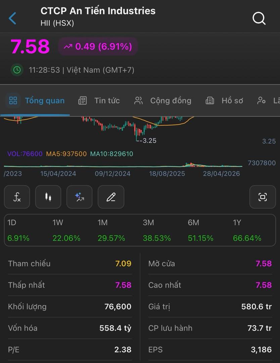This screenshot has width=280, height=363.
Task: Tap the CTCP An Tiến Industries title
Action: (98, 11)
